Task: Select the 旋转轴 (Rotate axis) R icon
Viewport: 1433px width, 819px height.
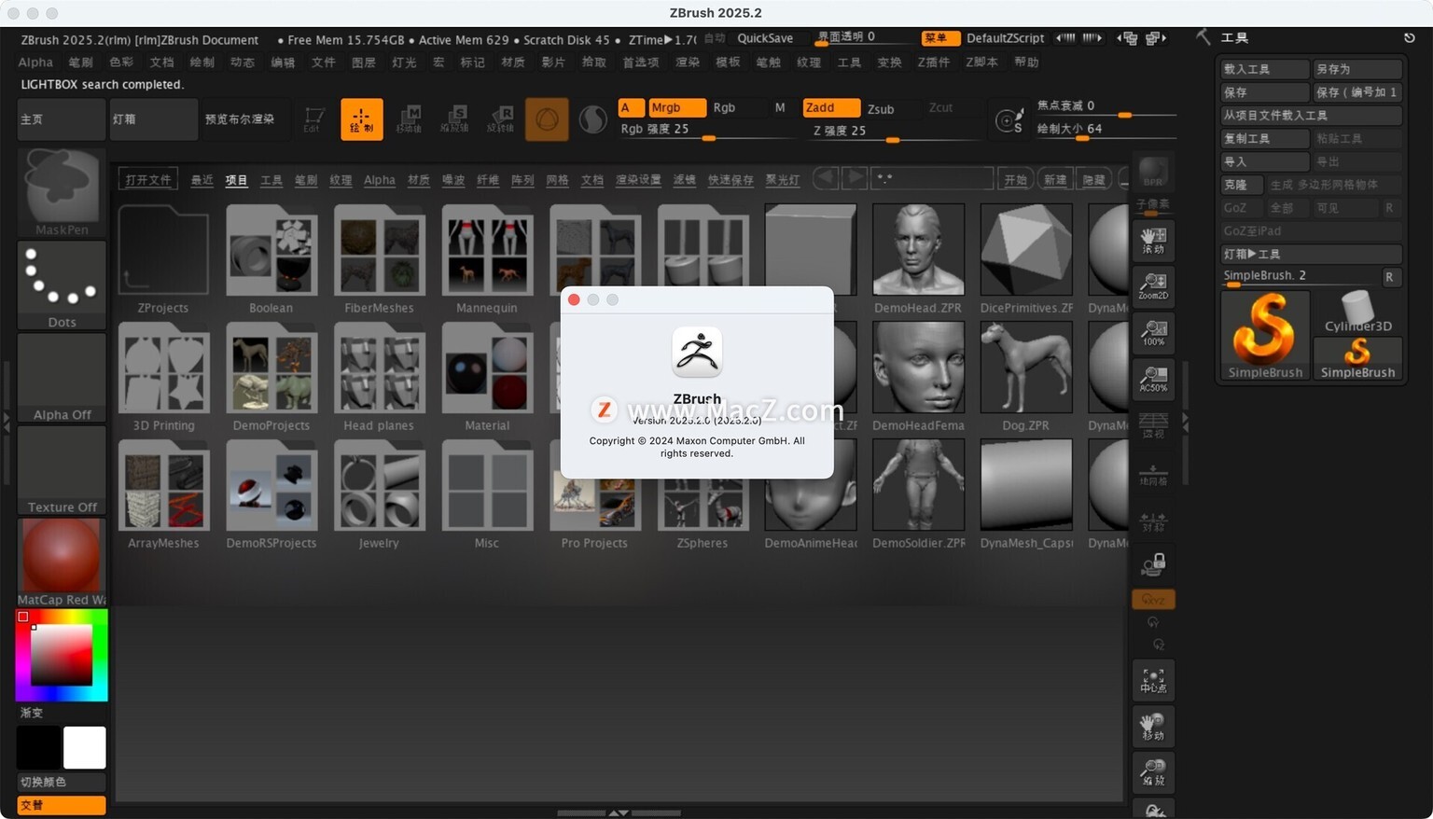Action: pyautogui.click(x=501, y=119)
